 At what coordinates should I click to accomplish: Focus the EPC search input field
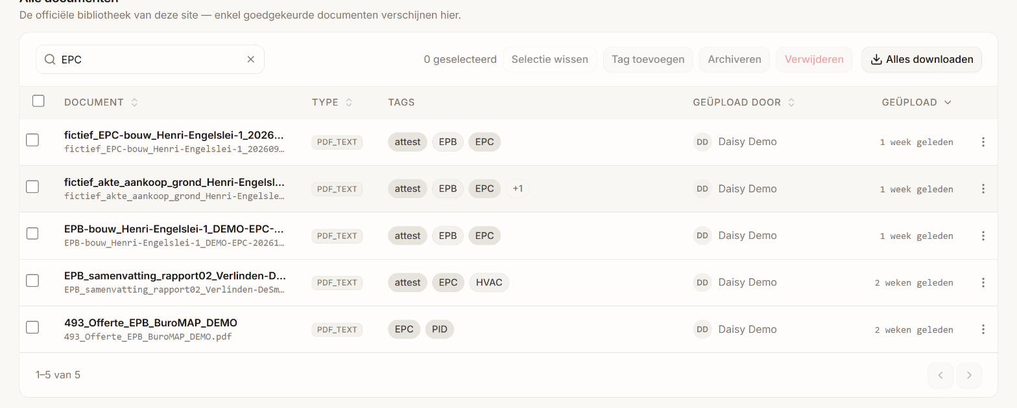point(150,60)
